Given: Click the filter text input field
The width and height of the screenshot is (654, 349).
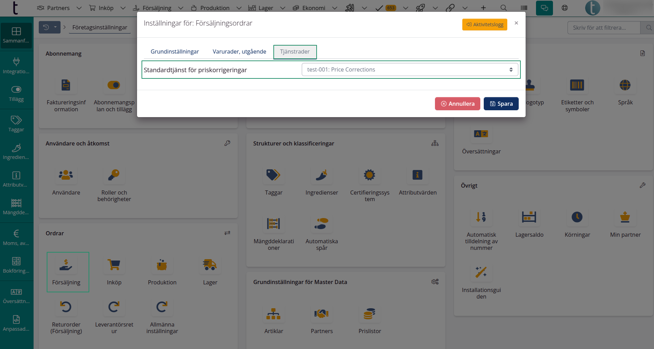Looking at the screenshot, I should tap(603, 28).
